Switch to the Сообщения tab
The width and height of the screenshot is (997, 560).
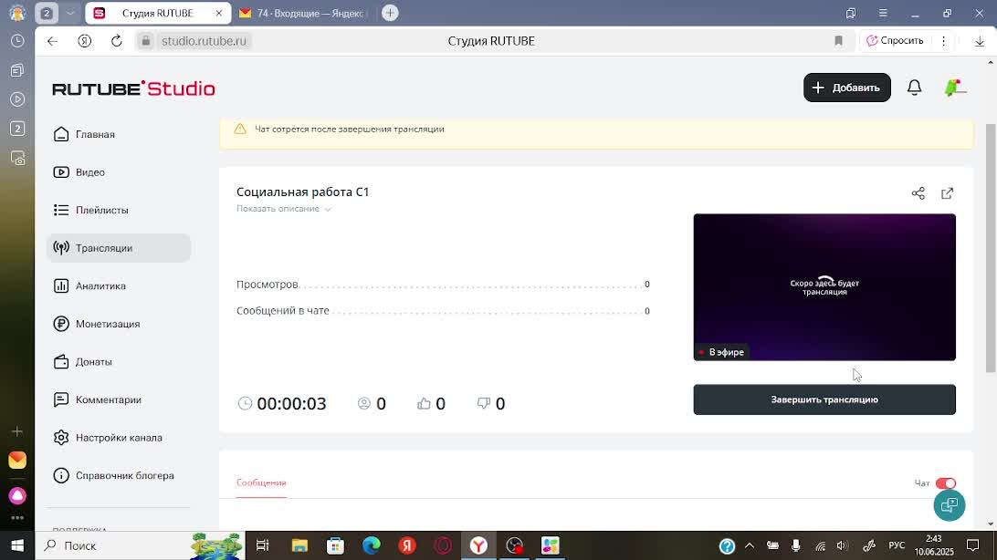pyautogui.click(x=261, y=482)
